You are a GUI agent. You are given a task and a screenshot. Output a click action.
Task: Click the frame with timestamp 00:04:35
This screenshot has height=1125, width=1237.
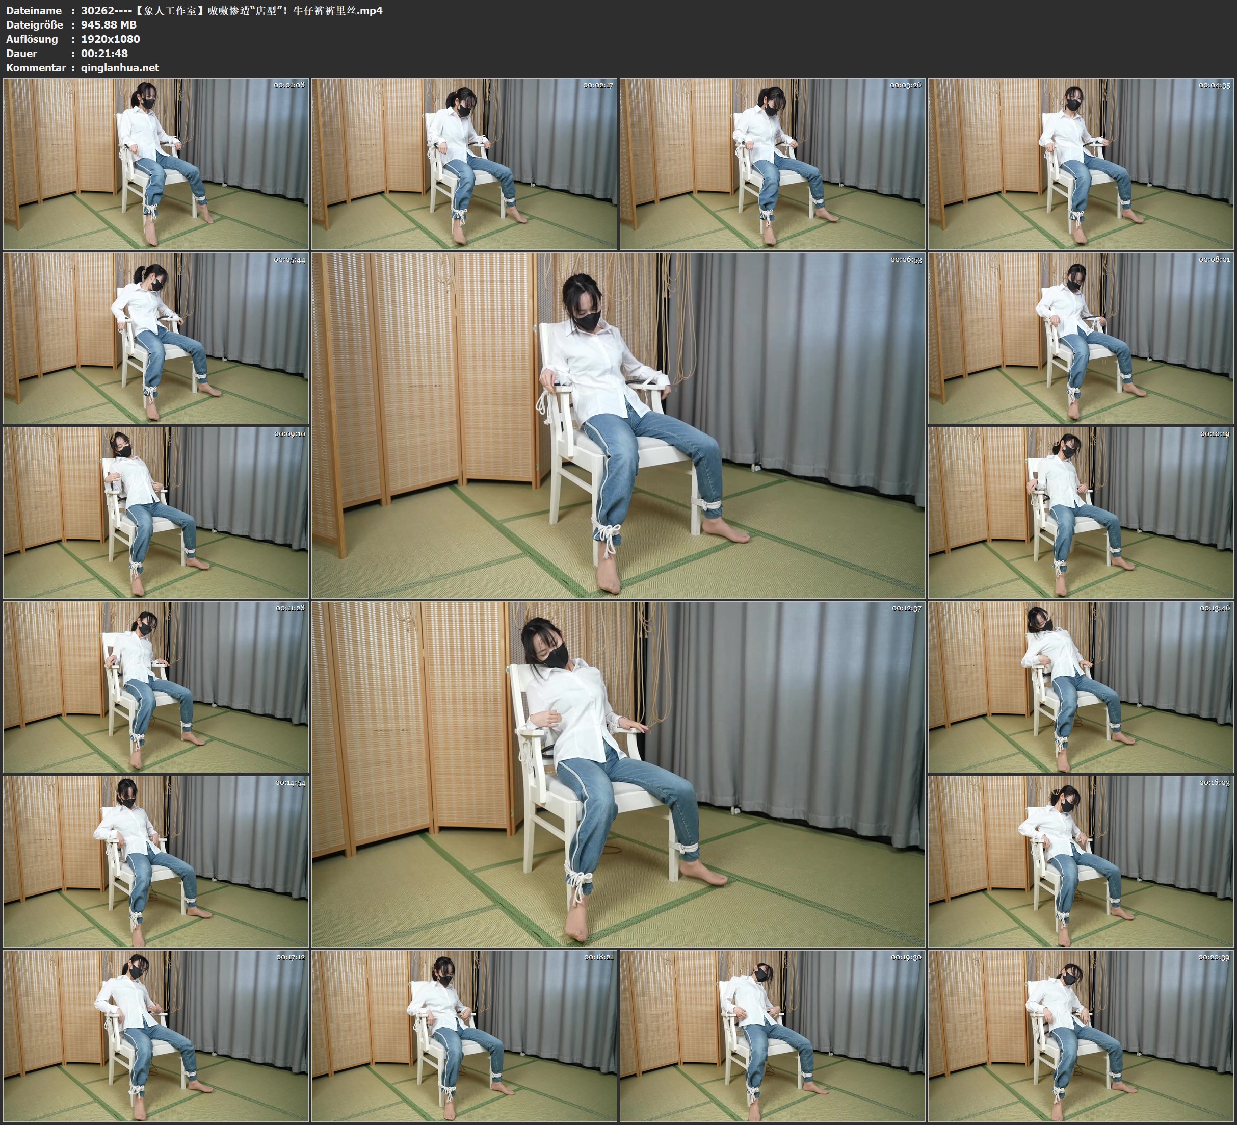1081,163
